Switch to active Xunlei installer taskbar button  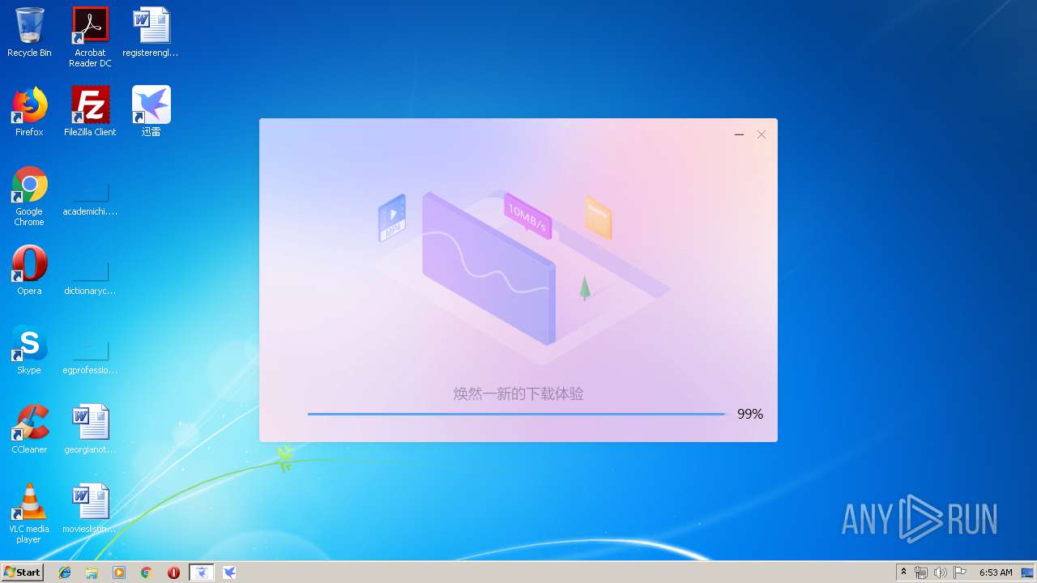coord(202,572)
